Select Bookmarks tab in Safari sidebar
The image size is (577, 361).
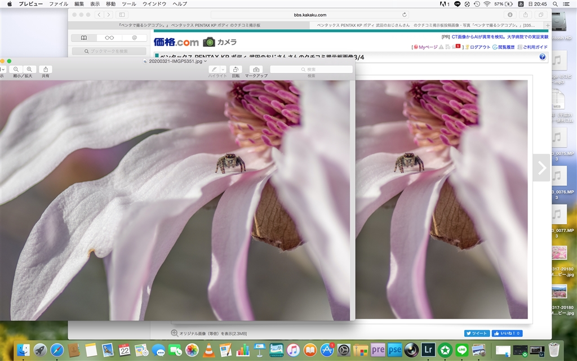84,38
